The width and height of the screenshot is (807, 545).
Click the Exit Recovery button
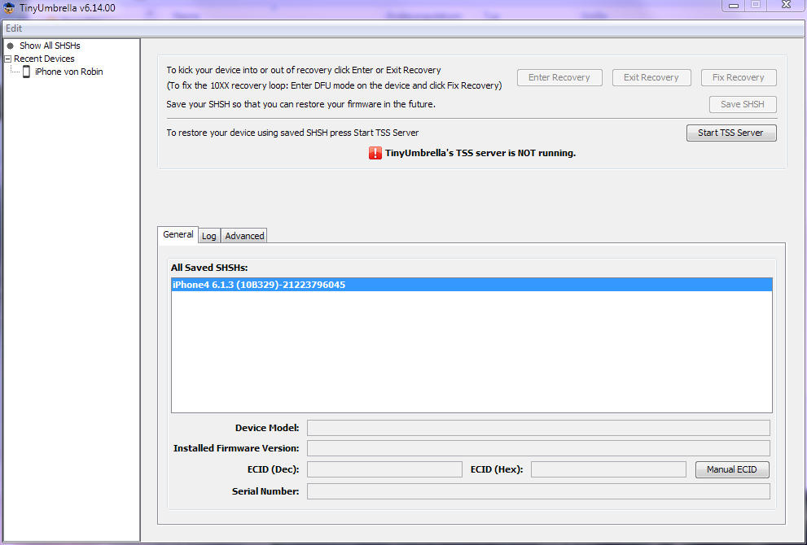(651, 77)
